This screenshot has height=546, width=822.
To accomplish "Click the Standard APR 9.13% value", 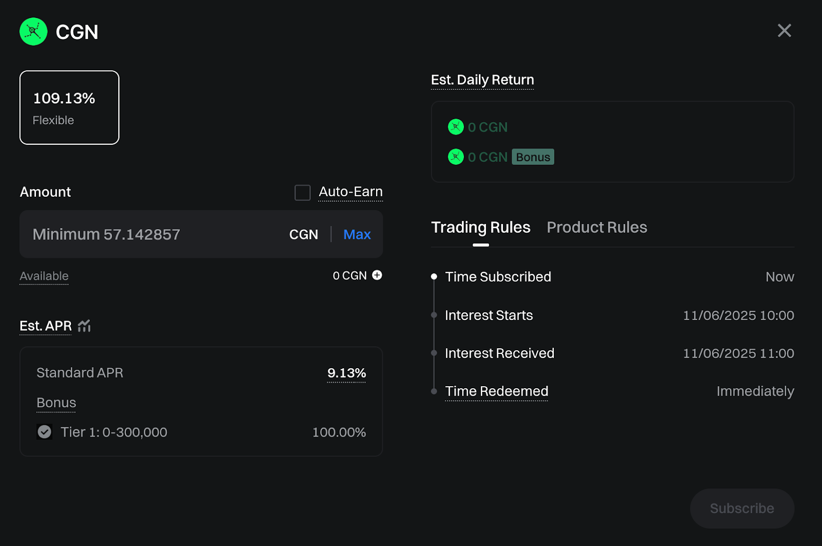I will pyautogui.click(x=346, y=373).
